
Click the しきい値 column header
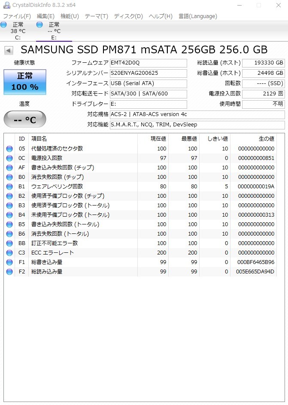[215, 139]
